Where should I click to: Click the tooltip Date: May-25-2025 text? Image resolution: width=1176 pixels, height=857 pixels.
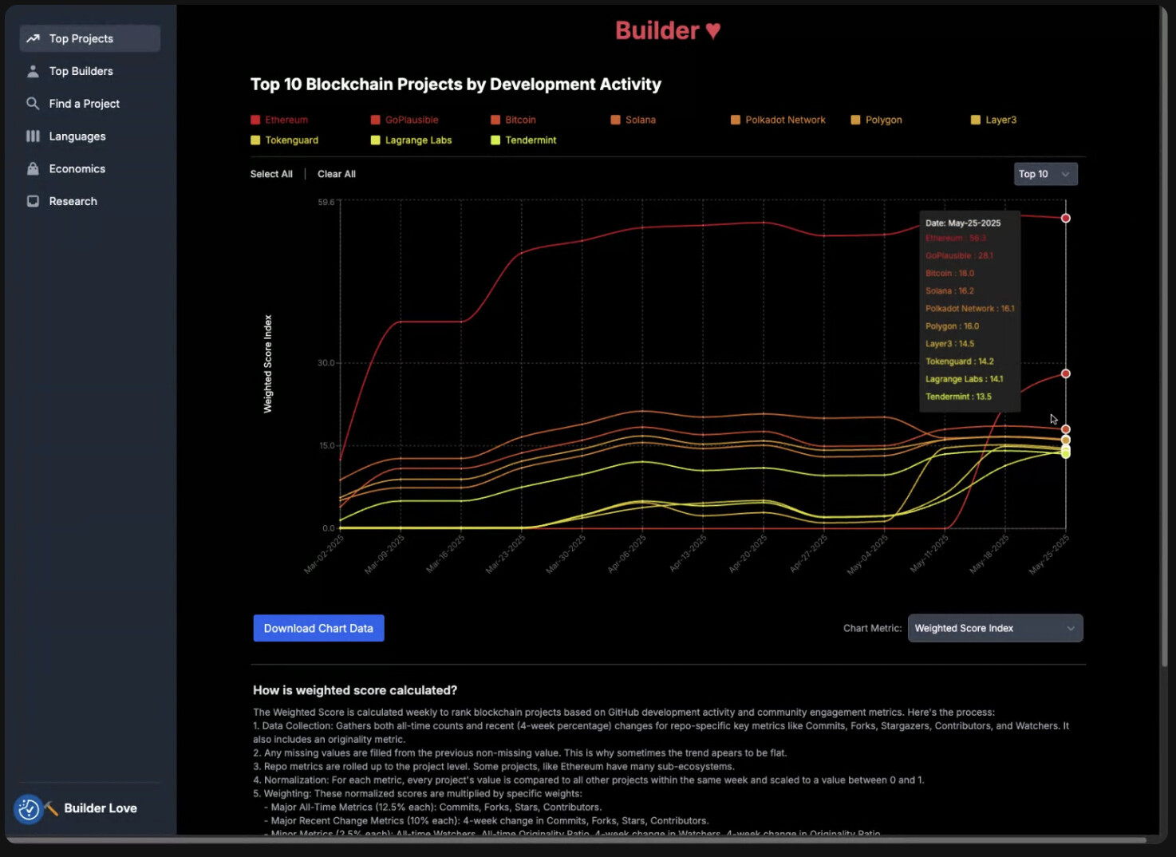point(963,223)
